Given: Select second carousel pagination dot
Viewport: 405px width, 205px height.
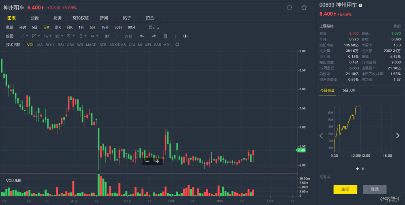Looking at the screenshot, I should click(x=363, y=169).
